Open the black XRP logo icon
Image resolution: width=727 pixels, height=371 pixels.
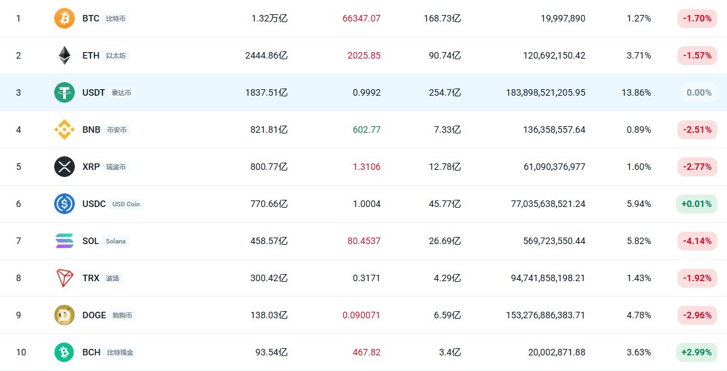click(64, 167)
